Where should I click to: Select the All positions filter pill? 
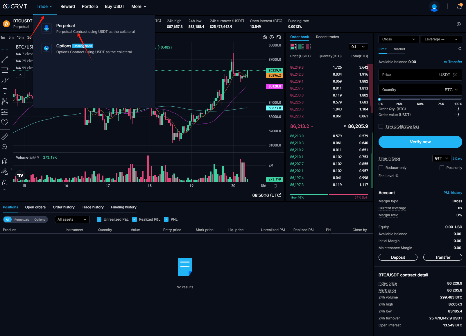click(x=8, y=219)
